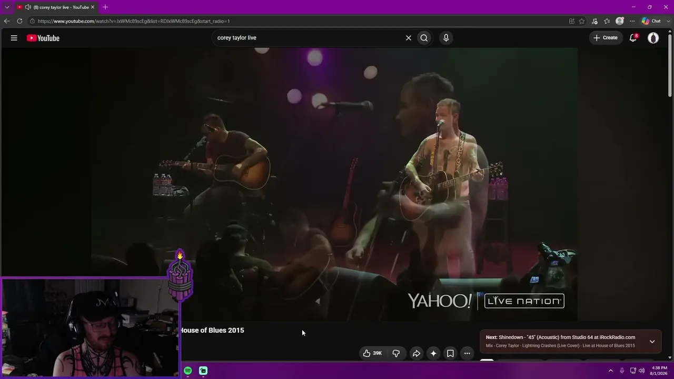Open YouTube notifications bell
The width and height of the screenshot is (674, 379).
[633, 38]
